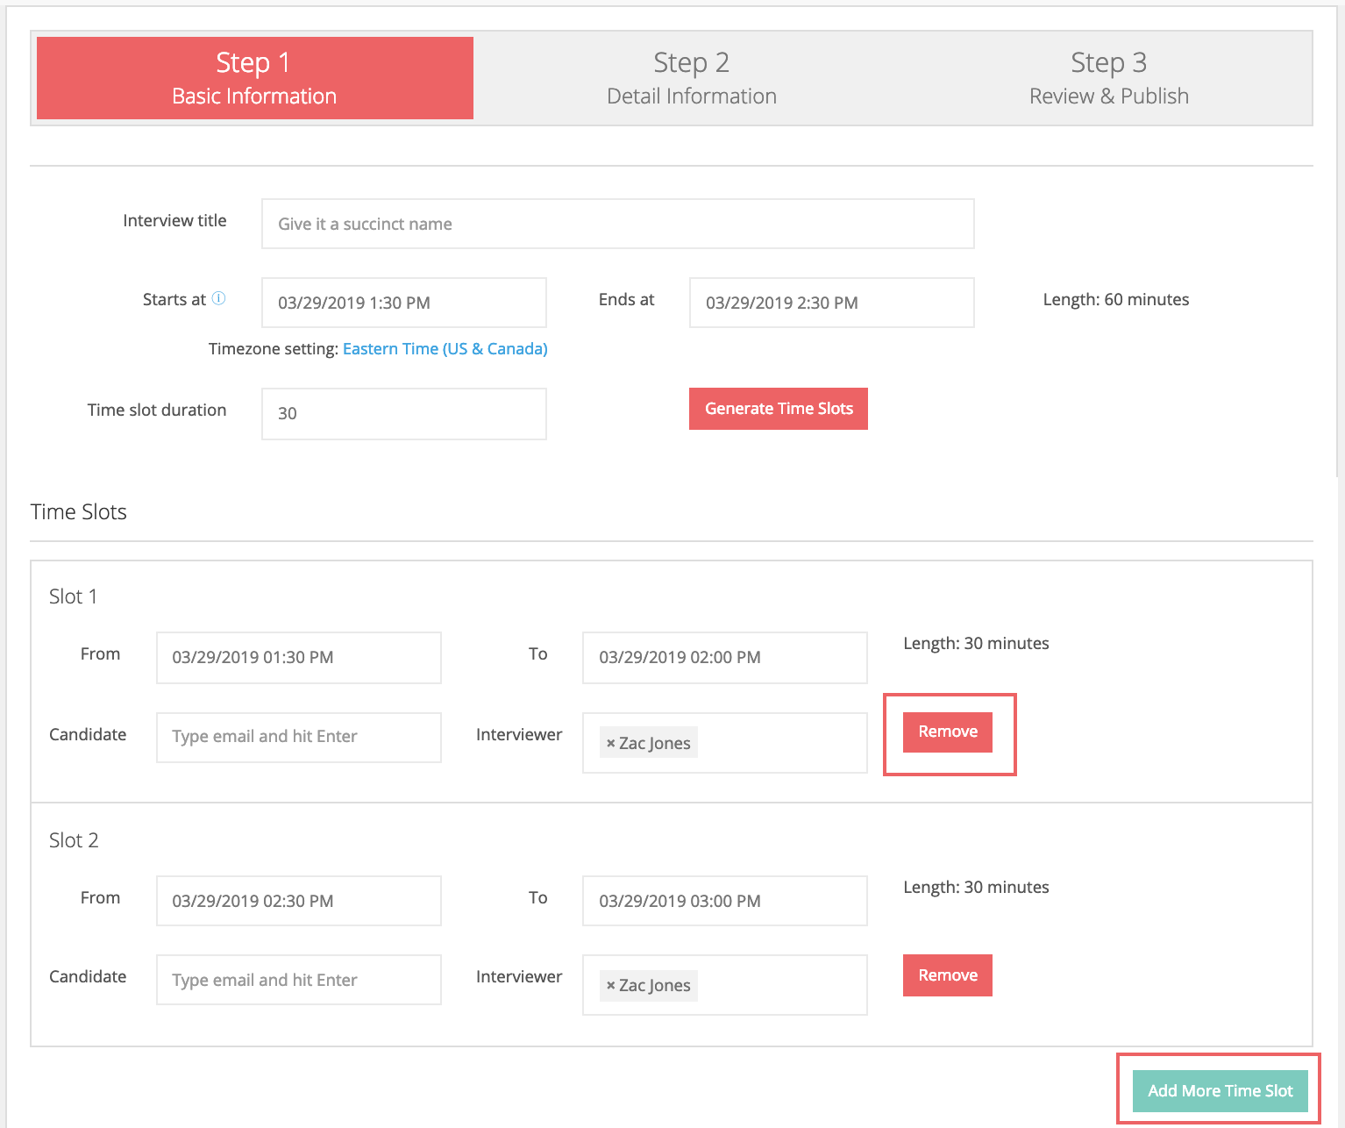Open Slot 1 From datetime field
The height and width of the screenshot is (1128, 1345).
[x=298, y=657]
